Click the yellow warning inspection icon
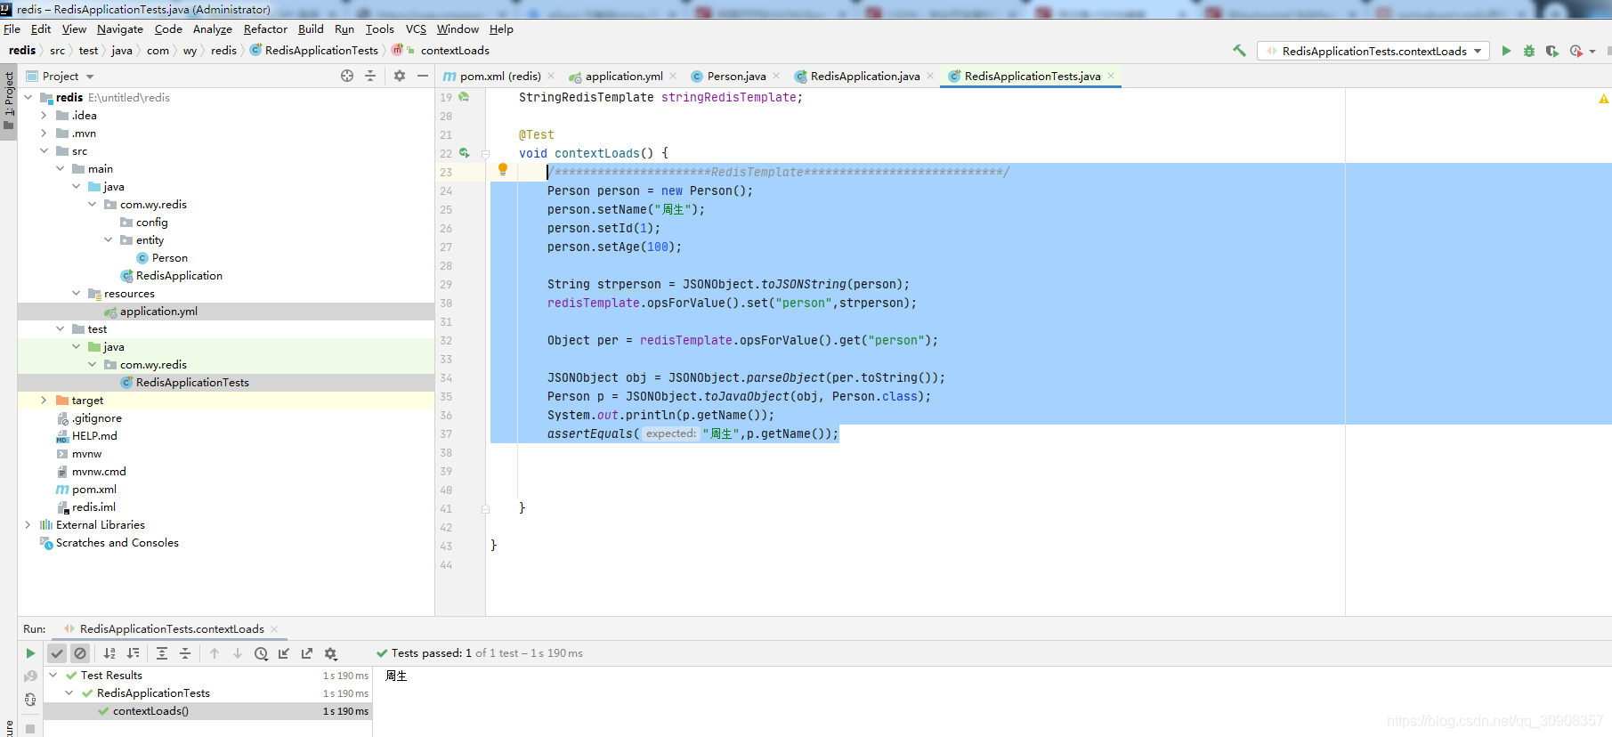The image size is (1612, 737). pos(1603,99)
